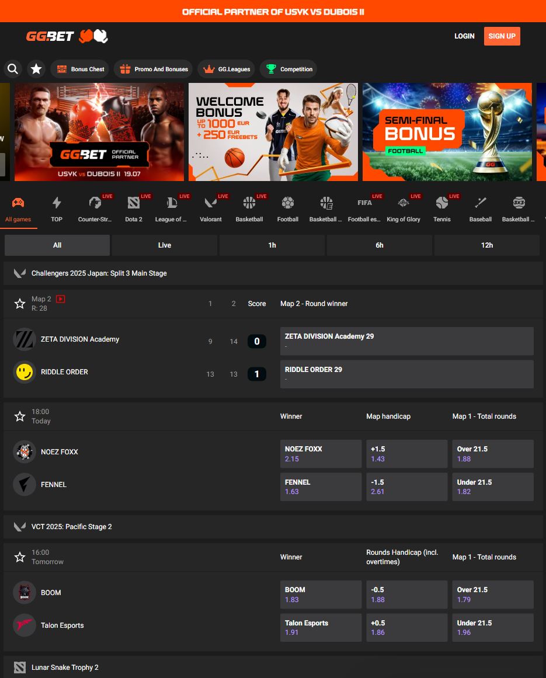Click the Talon Esports team logo

(x=24, y=625)
